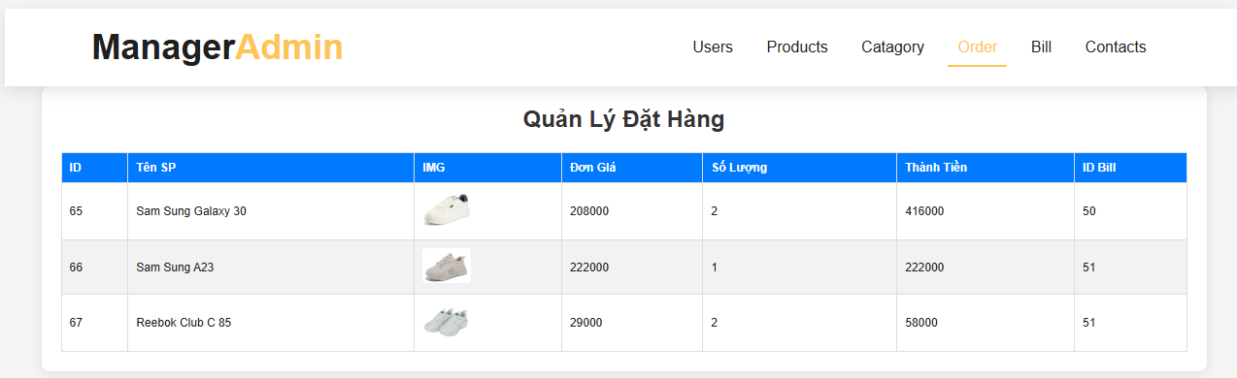This screenshot has height=378, width=1237.
Task: Select the Reebok Club C 85 shoe image
Action: pos(447,323)
